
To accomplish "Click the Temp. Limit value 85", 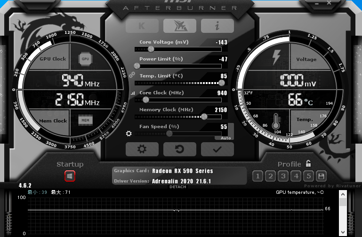I will click(x=224, y=76).
